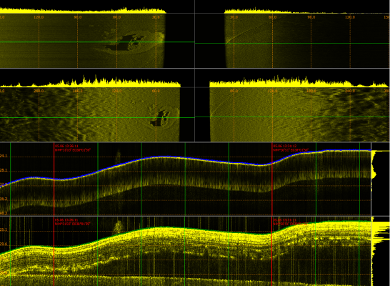Select the wreck shadow in the second-row left sidescan

tap(160, 118)
